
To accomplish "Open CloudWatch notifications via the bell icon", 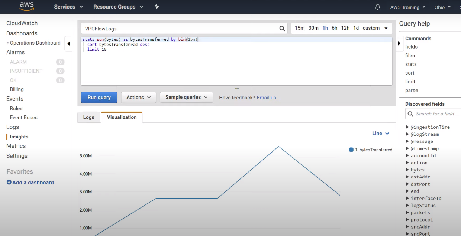I will click(x=377, y=7).
